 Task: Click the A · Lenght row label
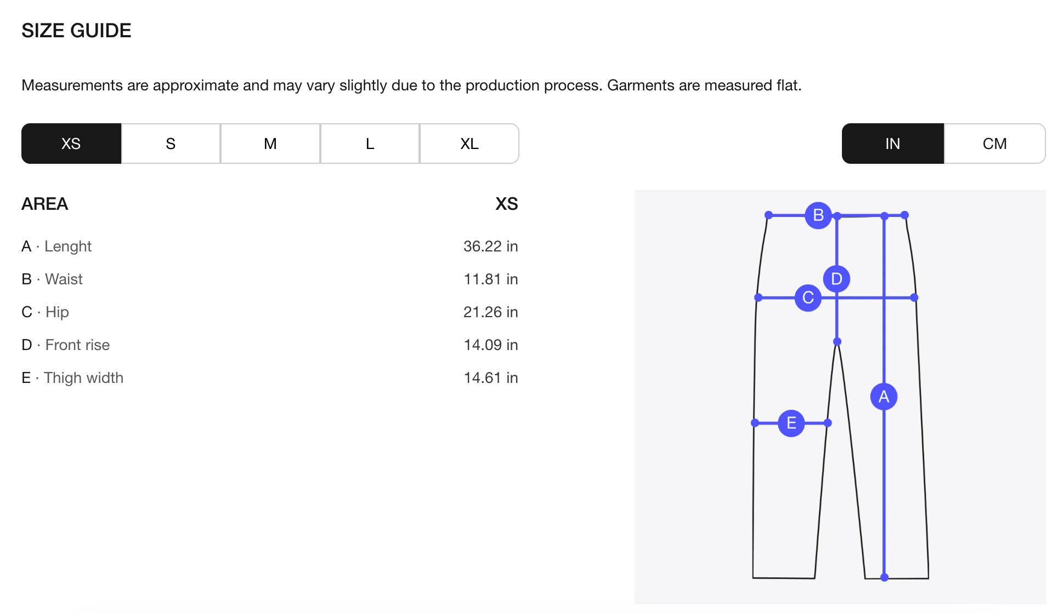point(56,247)
